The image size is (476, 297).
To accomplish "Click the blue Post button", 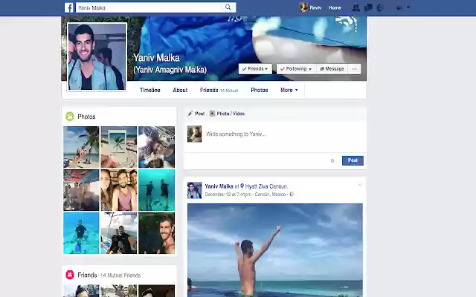I will pos(353,160).
